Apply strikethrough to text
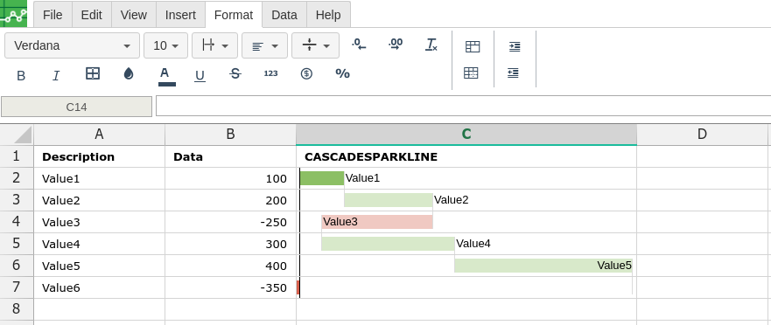771x325 pixels. click(x=235, y=74)
